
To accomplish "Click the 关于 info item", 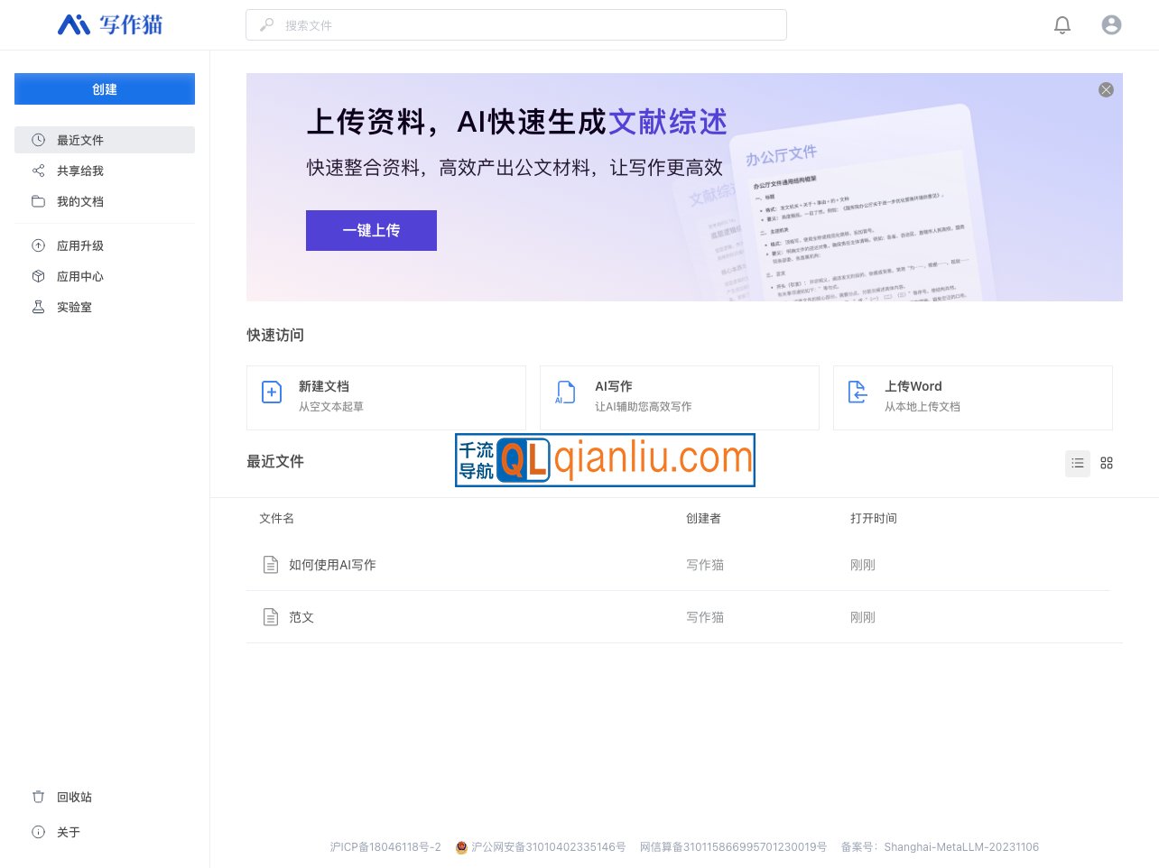I will click(69, 832).
